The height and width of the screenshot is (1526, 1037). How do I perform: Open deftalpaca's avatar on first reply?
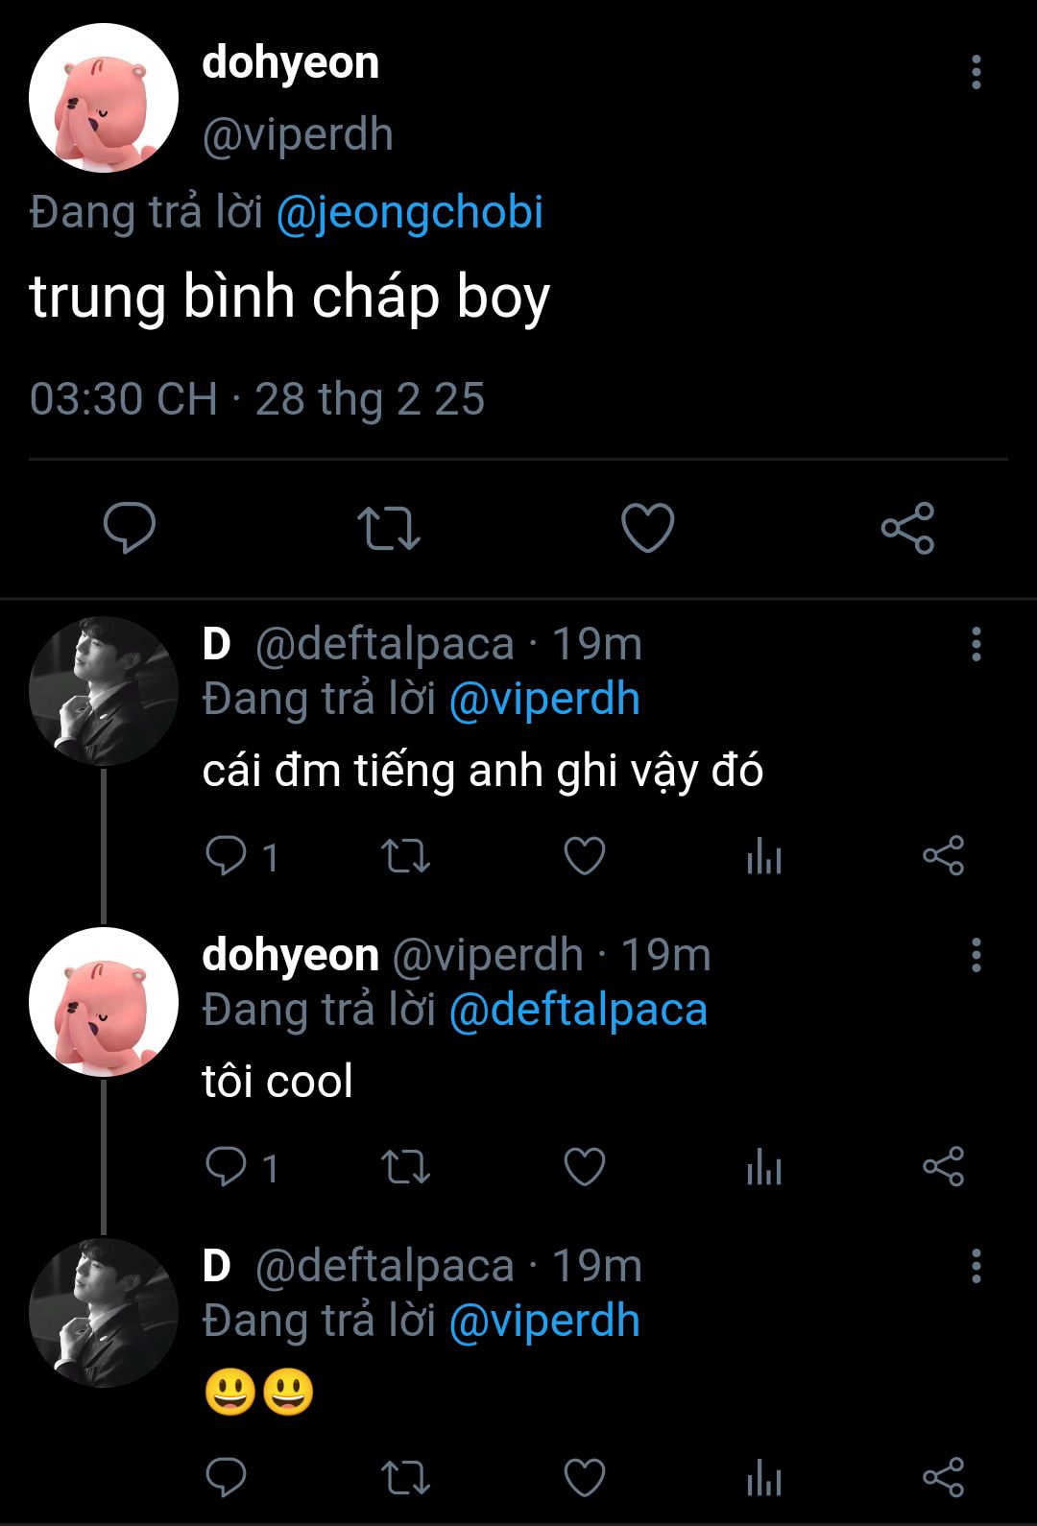pos(104,691)
